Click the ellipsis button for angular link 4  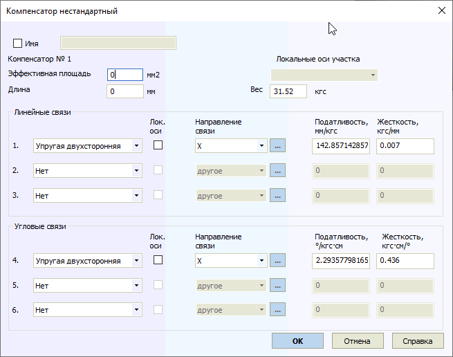(277, 261)
